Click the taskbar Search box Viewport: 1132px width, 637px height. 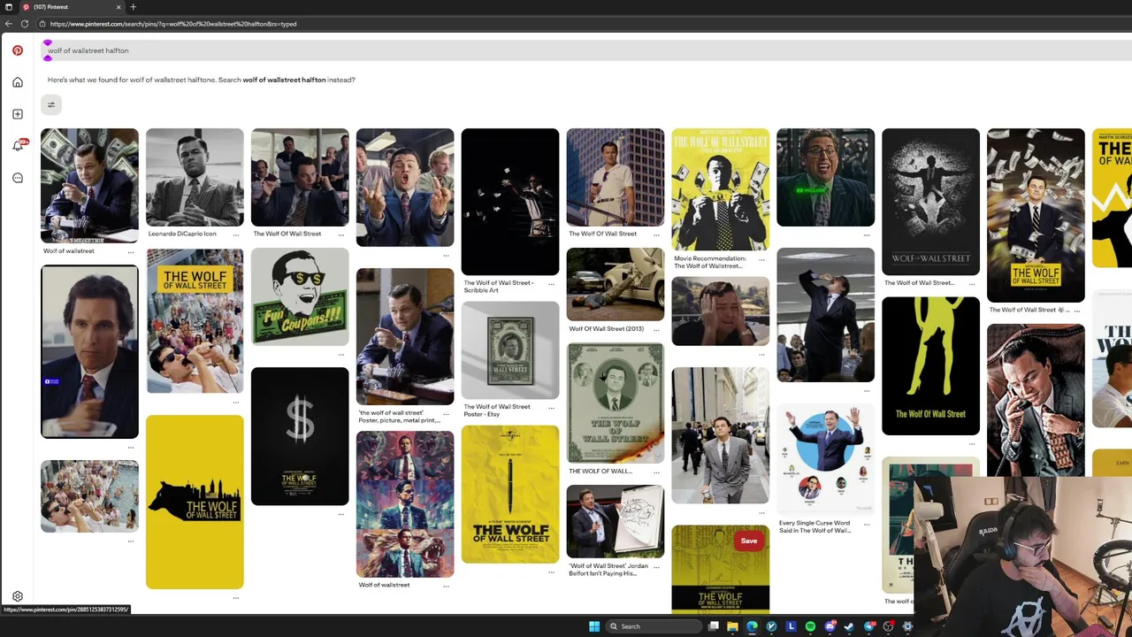click(x=654, y=626)
